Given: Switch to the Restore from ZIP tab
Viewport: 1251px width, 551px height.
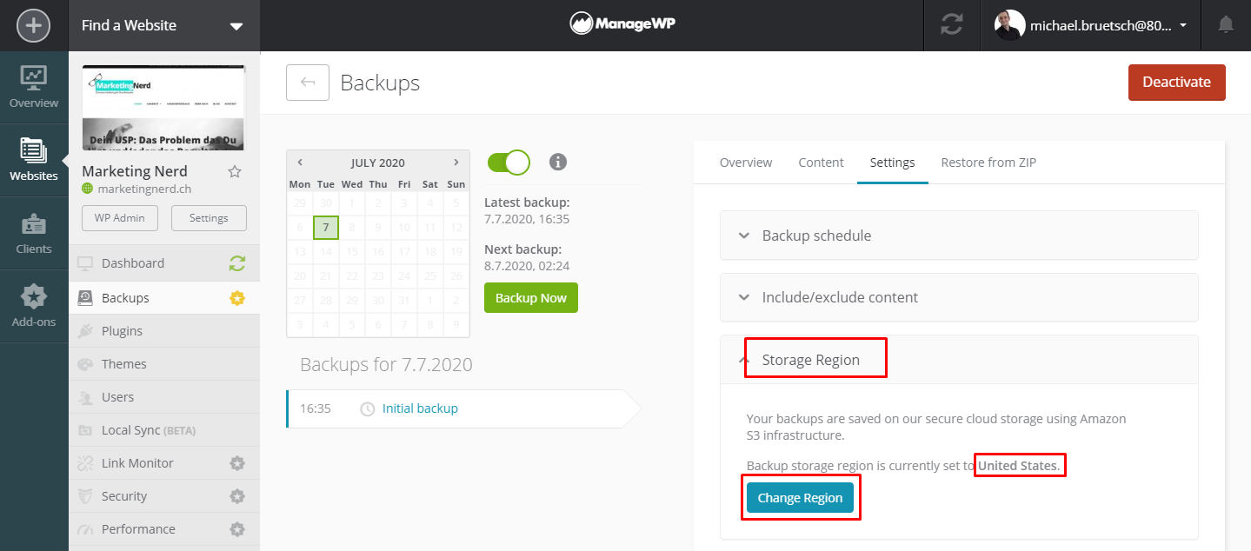Looking at the screenshot, I should tap(988, 163).
